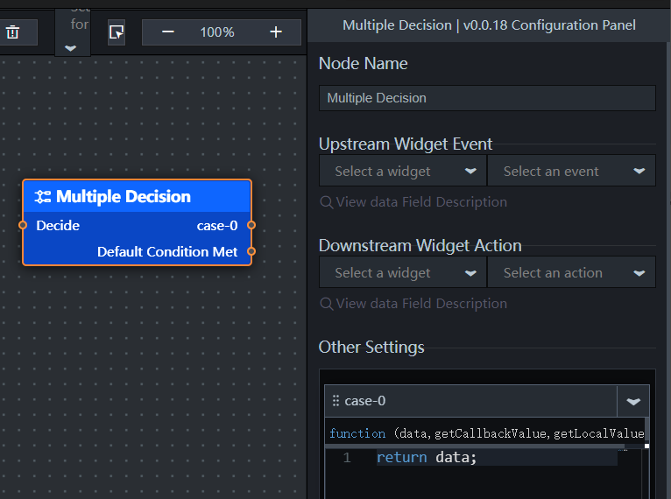Click the 'return data;' code line
Image resolution: width=671 pixels, height=499 pixels.
coord(427,458)
